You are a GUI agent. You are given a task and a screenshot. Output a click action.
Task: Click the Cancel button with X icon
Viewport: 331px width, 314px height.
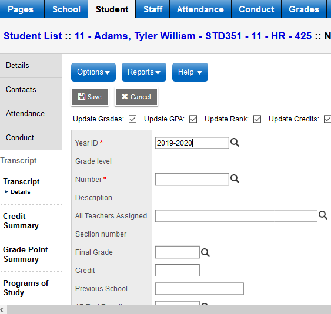pyautogui.click(x=136, y=97)
